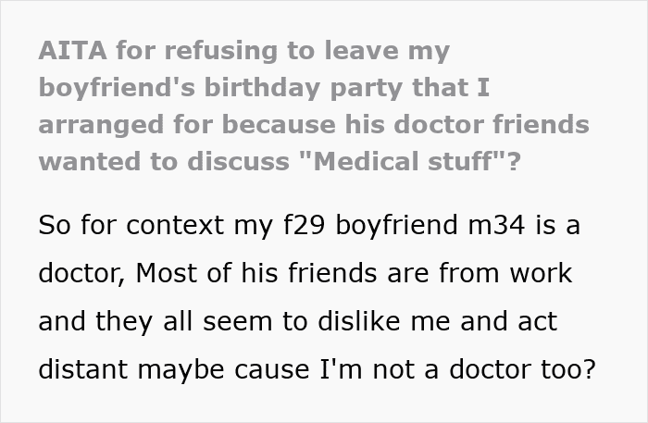The height and width of the screenshot is (423, 648).
Task: Click the body line starting "So for context"
Action: coord(309,225)
